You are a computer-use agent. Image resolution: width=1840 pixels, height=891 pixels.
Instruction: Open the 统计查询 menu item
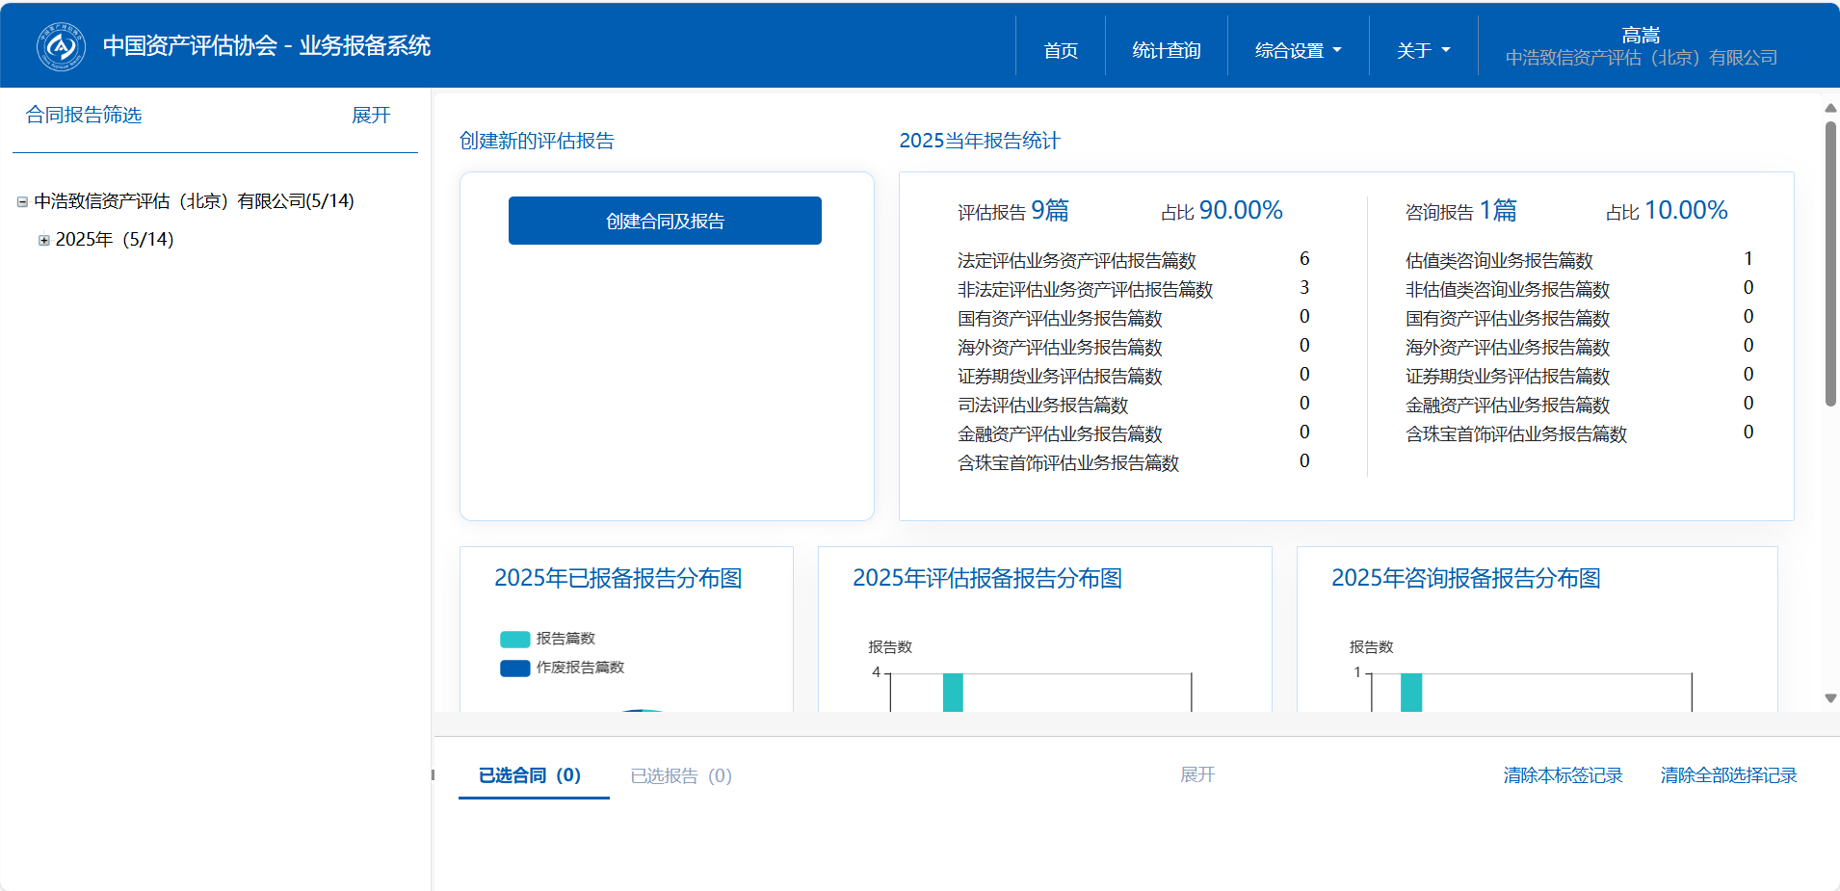pyautogui.click(x=1166, y=50)
